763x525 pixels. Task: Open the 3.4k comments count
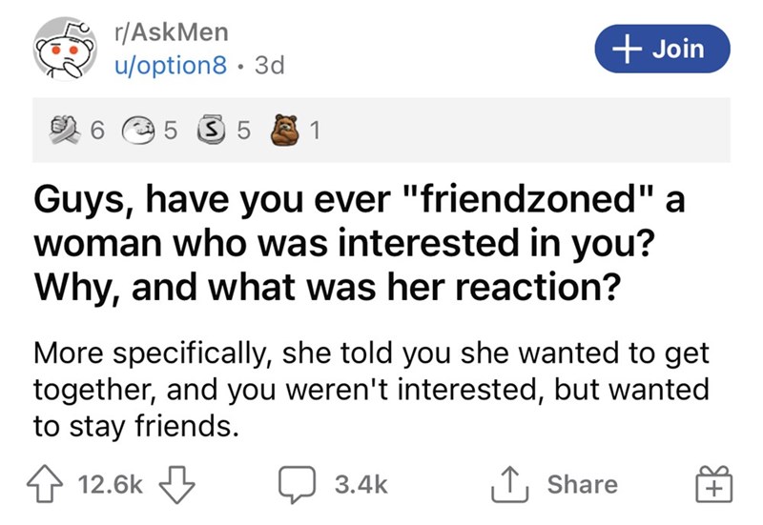pyautogui.click(x=362, y=485)
